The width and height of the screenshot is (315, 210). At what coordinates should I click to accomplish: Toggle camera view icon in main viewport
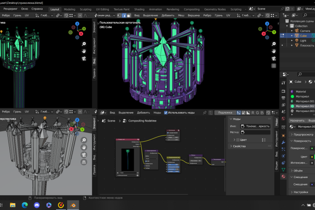[x=273, y=58]
